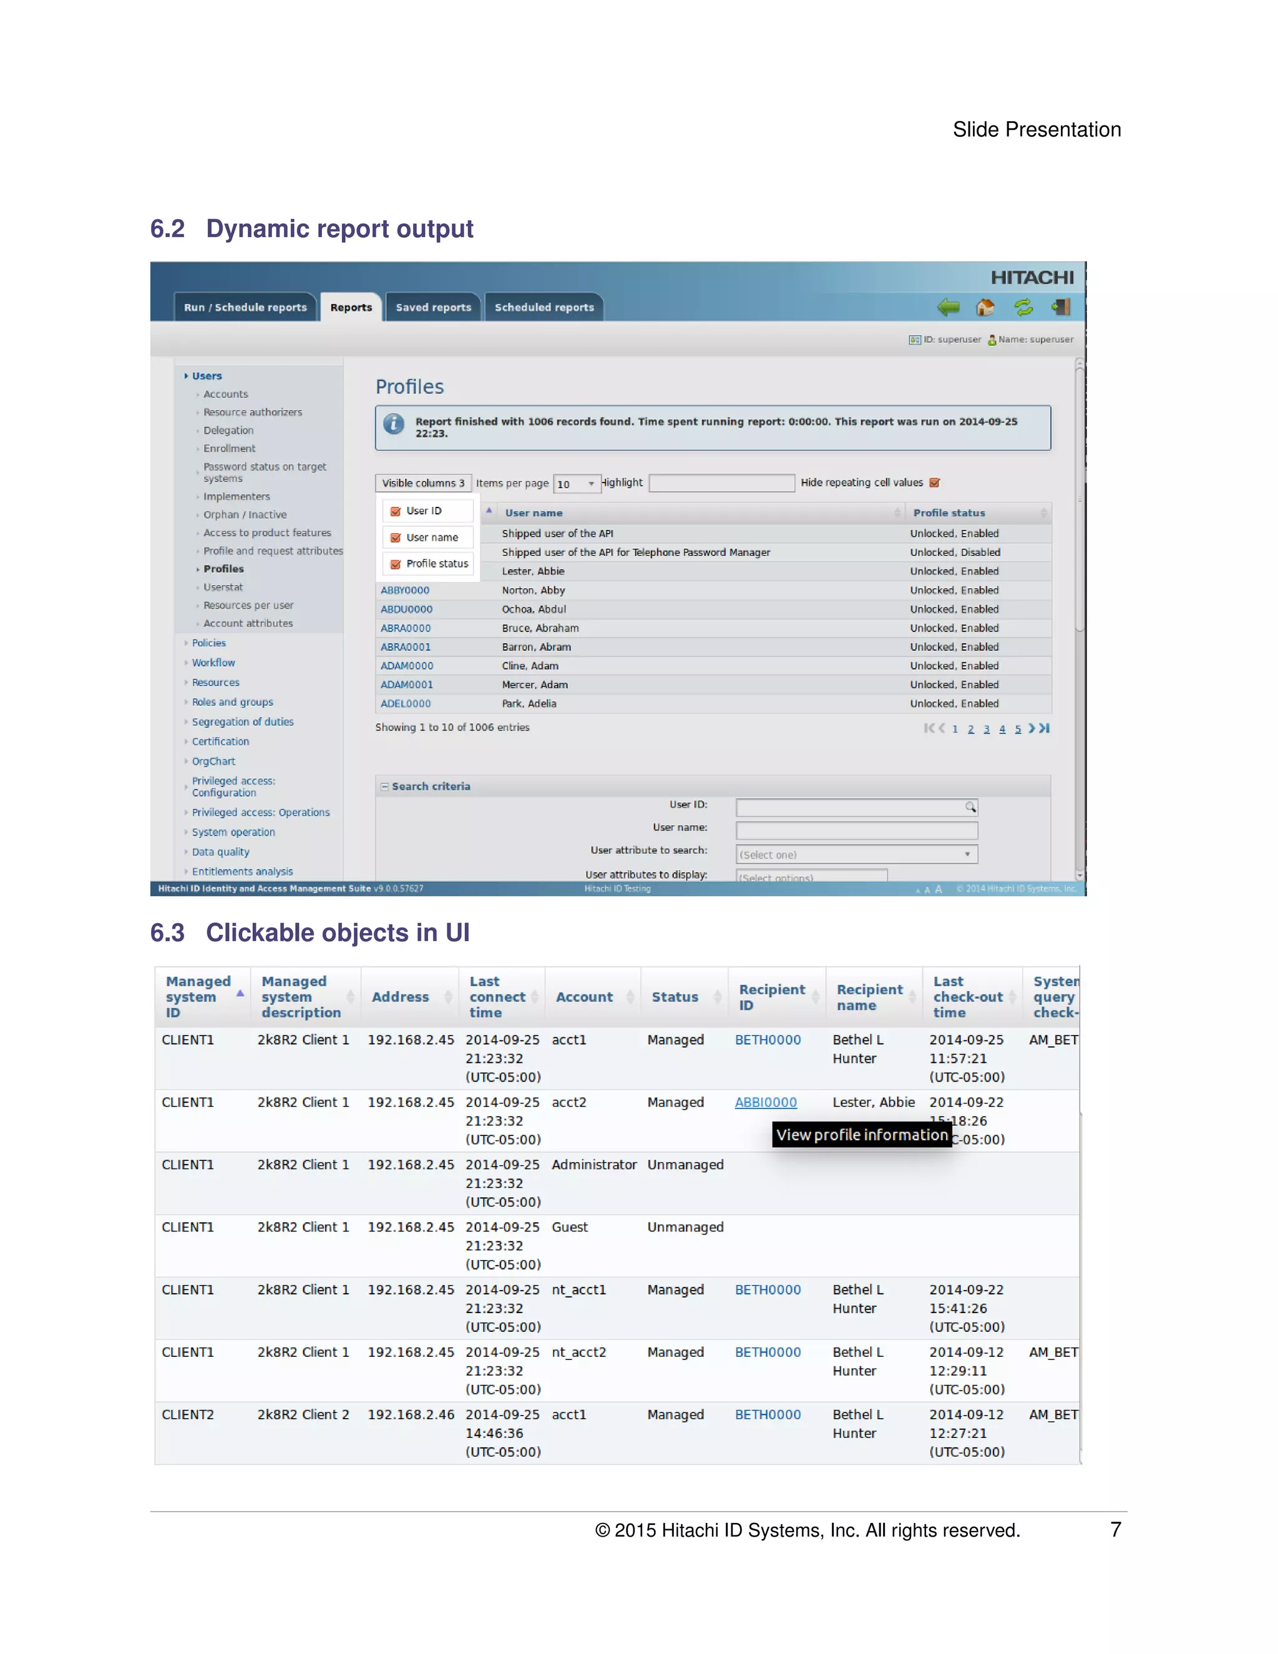
Task: Expand Roles and groups node
Action: (186, 702)
